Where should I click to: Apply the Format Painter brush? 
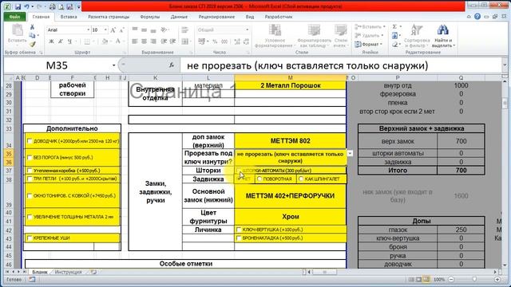point(32,44)
